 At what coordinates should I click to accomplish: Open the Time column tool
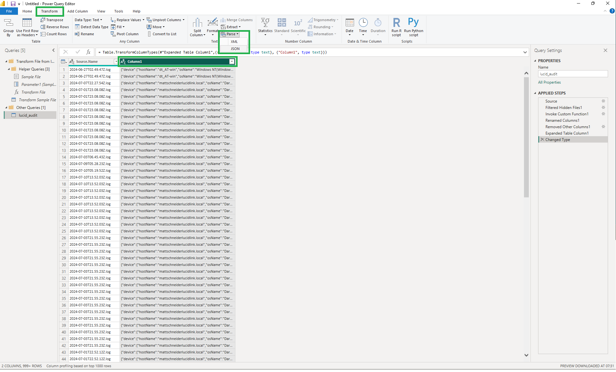pos(363,27)
